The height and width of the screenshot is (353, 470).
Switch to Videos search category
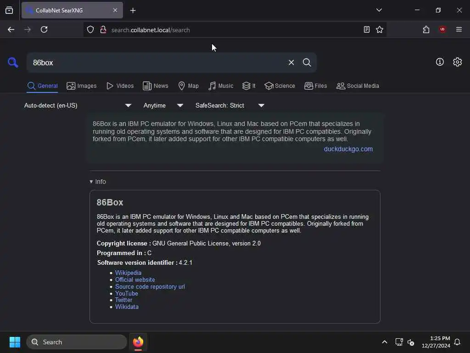[120, 86]
